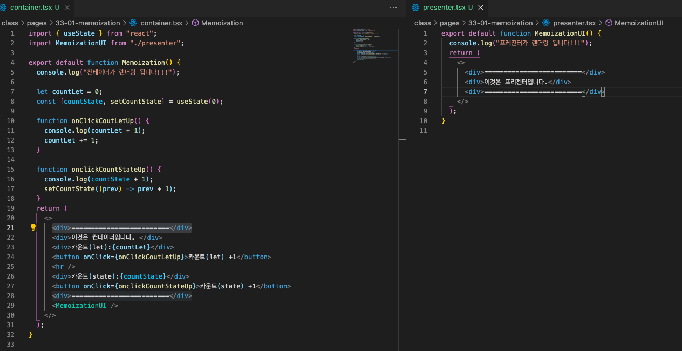Click the React icon on presenter.tsx tab
The image size is (682, 351).
(415, 8)
